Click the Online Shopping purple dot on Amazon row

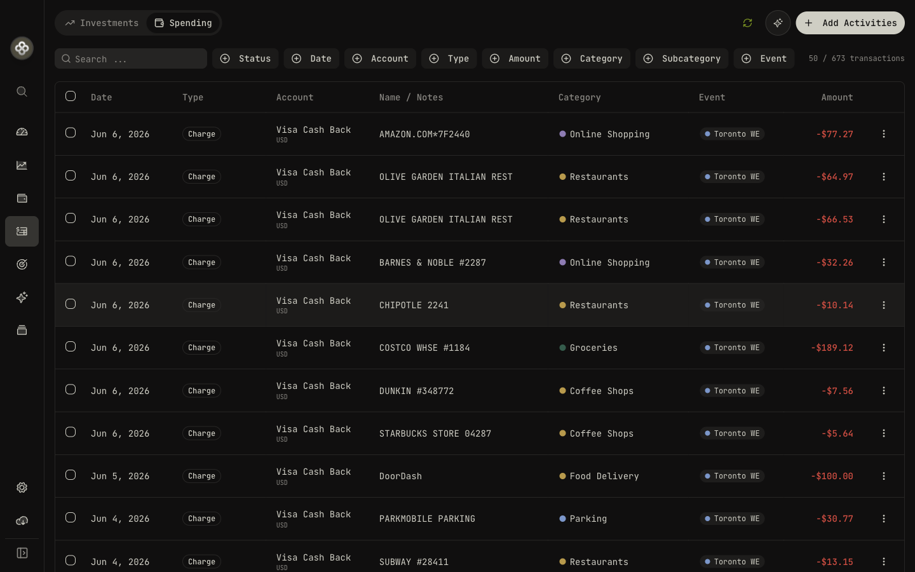562,134
